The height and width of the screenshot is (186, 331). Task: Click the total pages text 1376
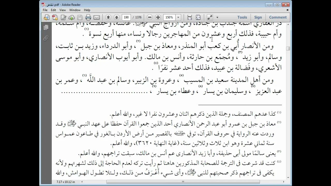pyautogui.click(x=138, y=17)
